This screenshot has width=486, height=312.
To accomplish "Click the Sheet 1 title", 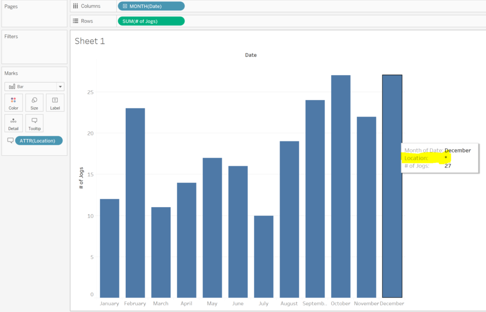I will tap(90, 41).
